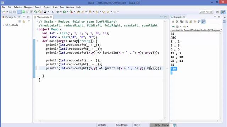Collapse the object Demo code fold marker
This screenshot has height=127, width=227.
[38, 29]
